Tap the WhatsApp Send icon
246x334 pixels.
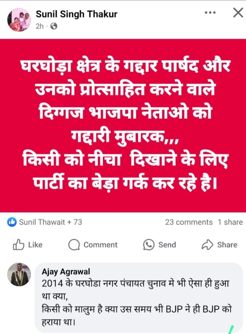[x=148, y=245]
